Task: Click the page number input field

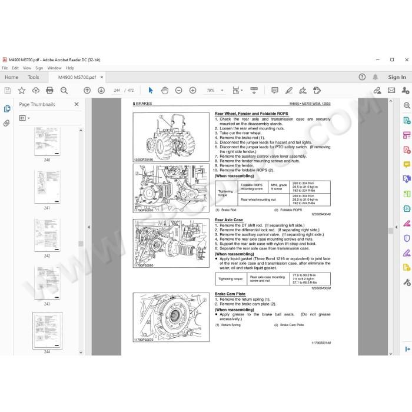Action: click(x=117, y=91)
